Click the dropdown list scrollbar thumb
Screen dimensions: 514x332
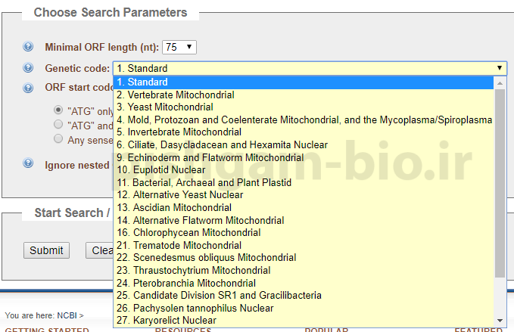[500, 182]
